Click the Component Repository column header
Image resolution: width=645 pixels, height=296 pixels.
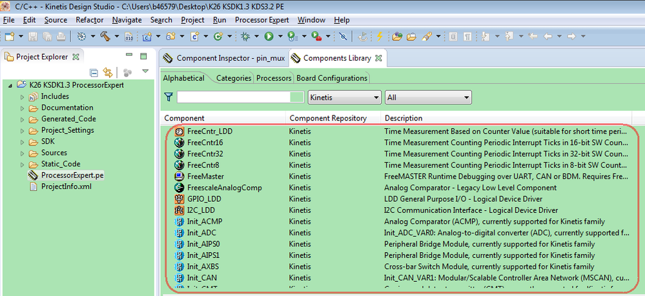[334, 118]
